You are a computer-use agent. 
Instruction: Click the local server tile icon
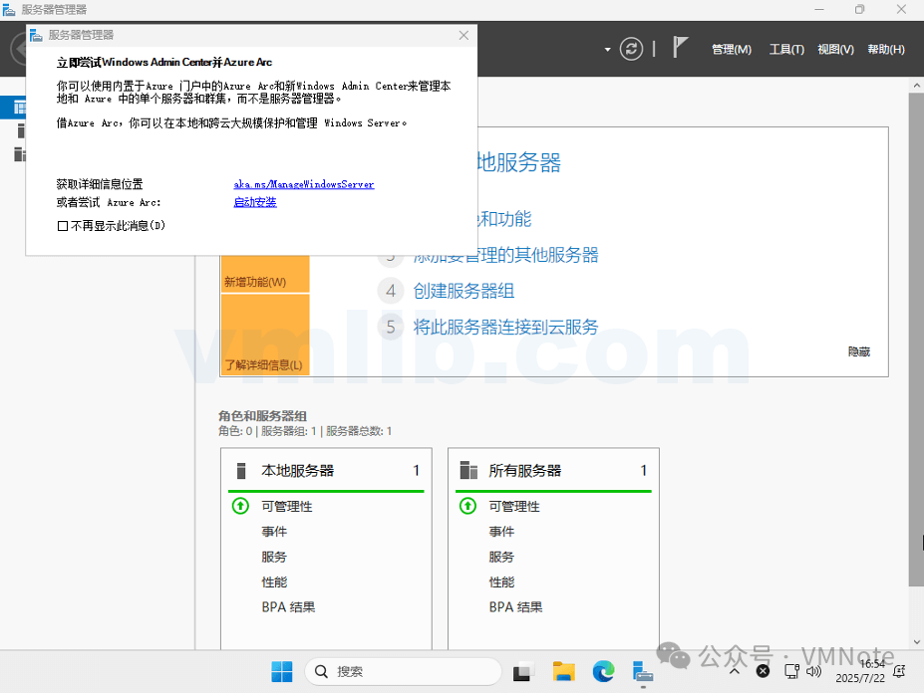pyautogui.click(x=240, y=471)
